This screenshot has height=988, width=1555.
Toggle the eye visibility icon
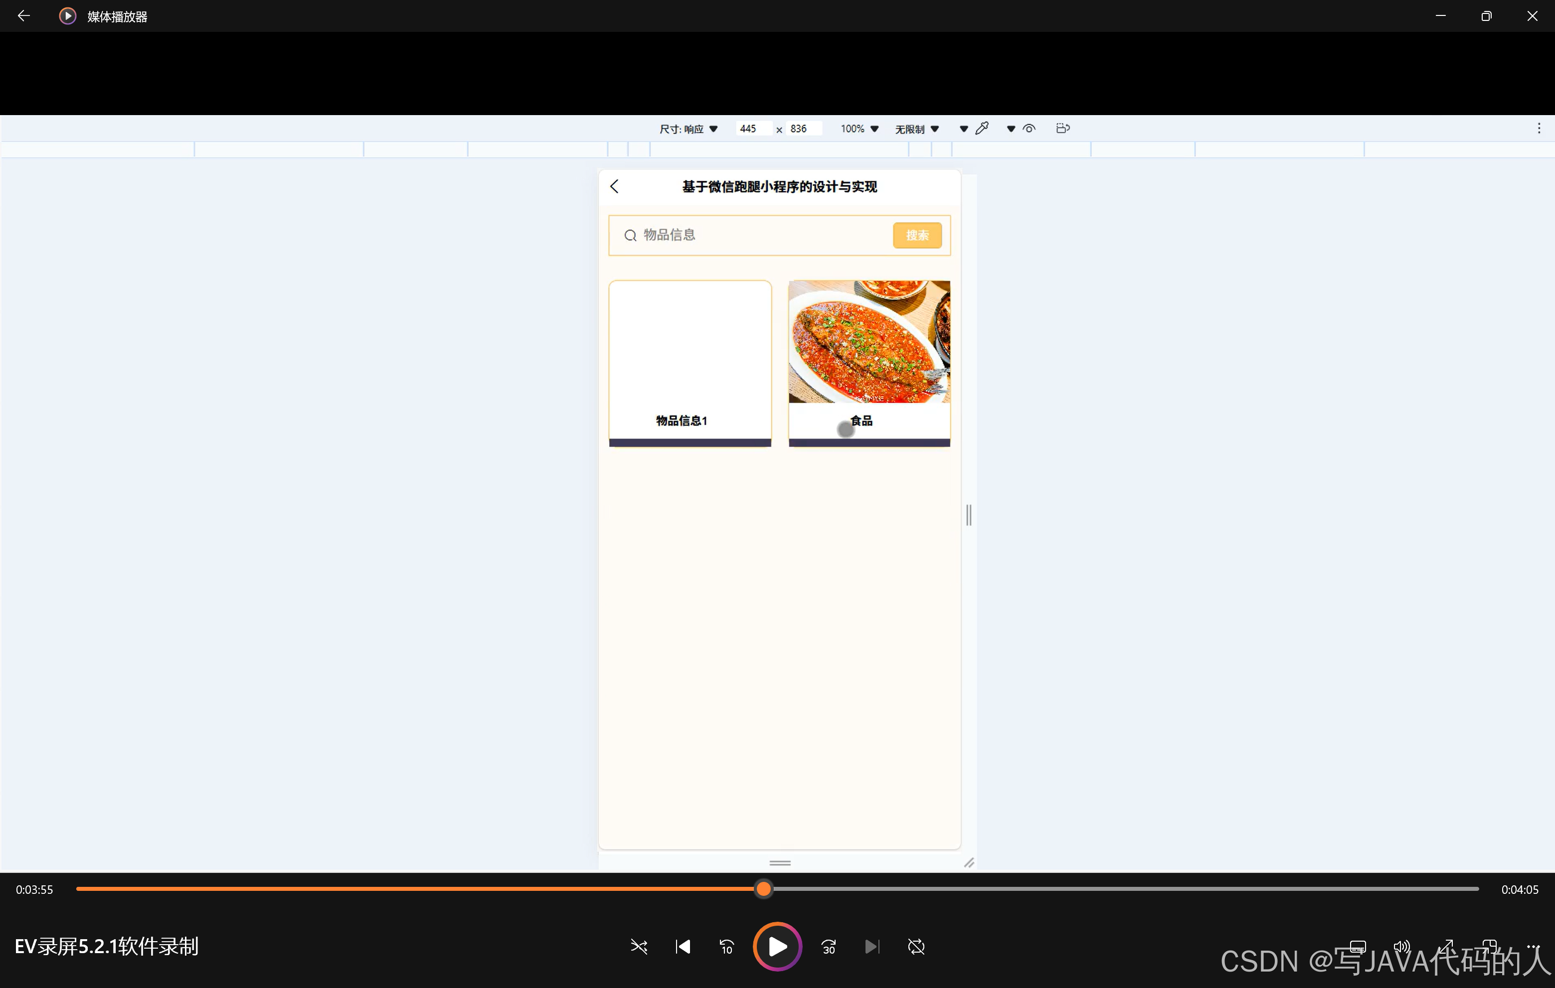pyautogui.click(x=1030, y=129)
